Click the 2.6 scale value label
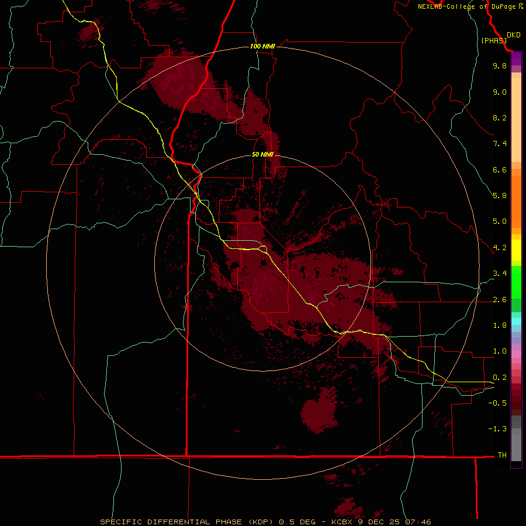526x526 pixels. coord(500,300)
